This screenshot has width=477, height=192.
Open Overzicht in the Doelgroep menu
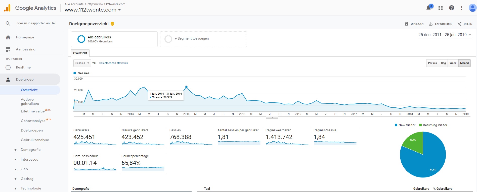pos(29,90)
